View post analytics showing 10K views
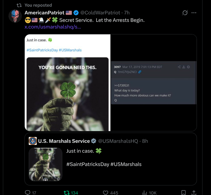This screenshot has height=195, width=211. (x=145, y=193)
